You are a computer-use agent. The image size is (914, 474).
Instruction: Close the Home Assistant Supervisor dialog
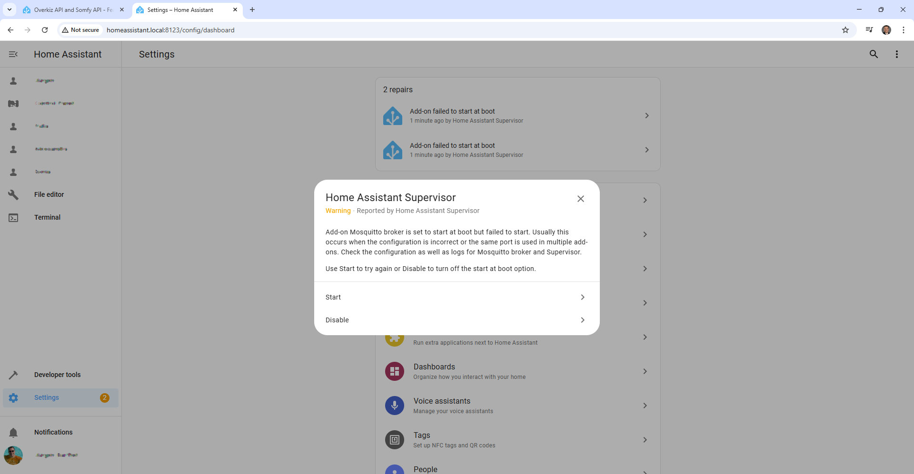click(580, 199)
